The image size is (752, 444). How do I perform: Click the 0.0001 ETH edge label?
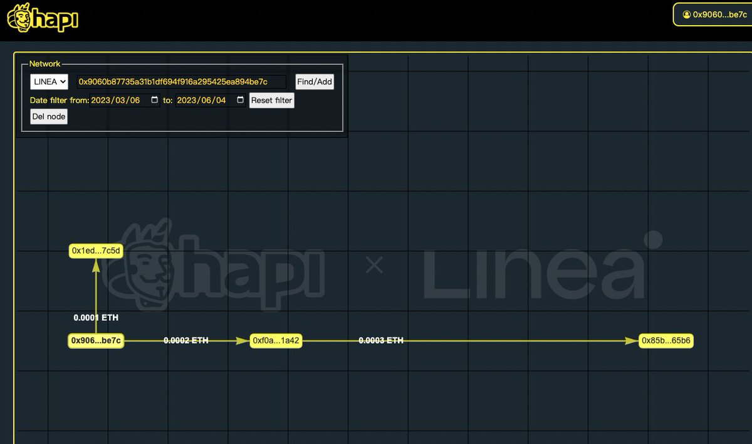tap(96, 318)
